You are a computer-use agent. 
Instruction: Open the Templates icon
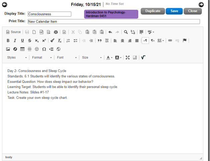pos(64,32)
